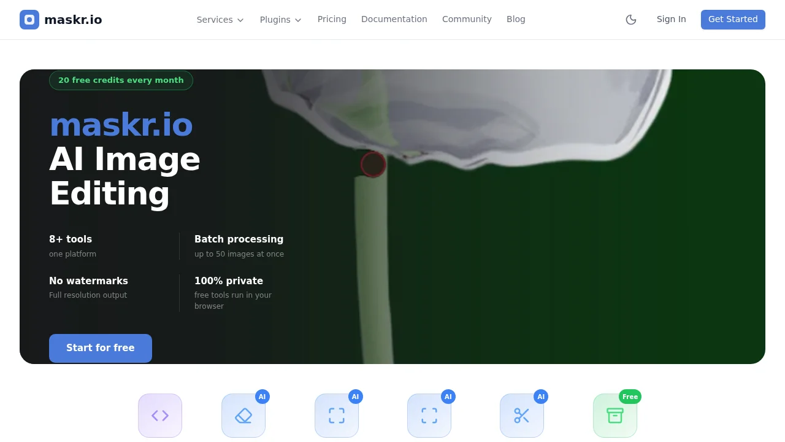
Task: Expand the Services dropdown
Action: click(220, 20)
